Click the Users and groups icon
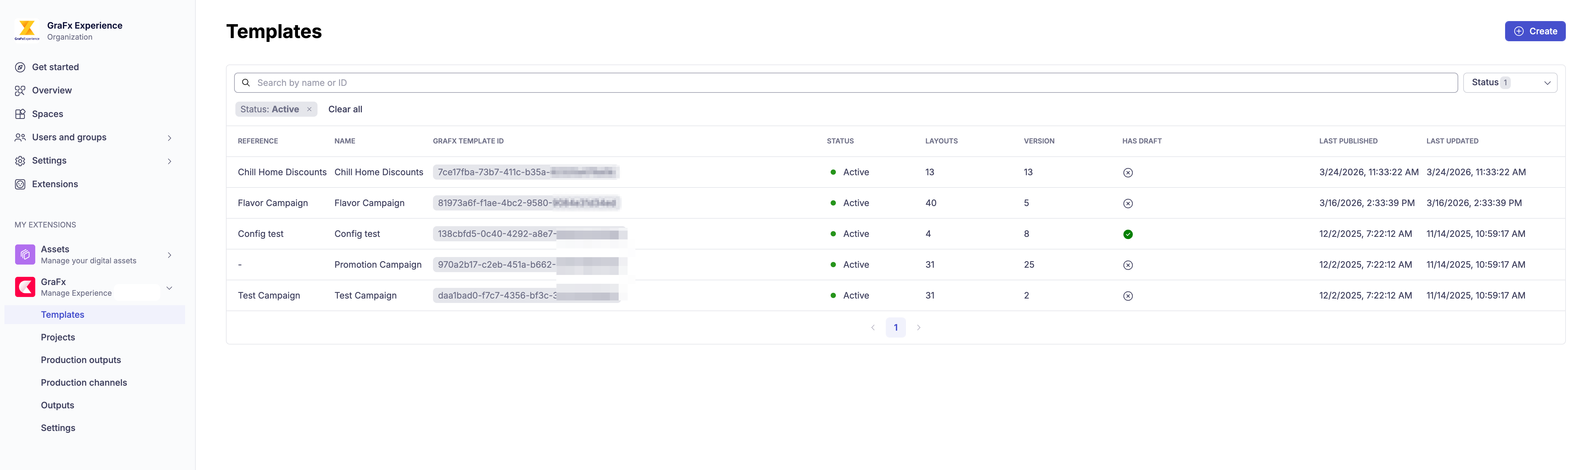The image size is (1591, 470). [20, 137]
